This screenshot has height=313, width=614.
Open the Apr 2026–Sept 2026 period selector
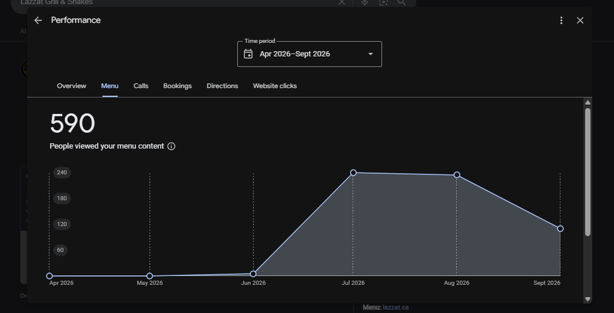tap(309, 54)
